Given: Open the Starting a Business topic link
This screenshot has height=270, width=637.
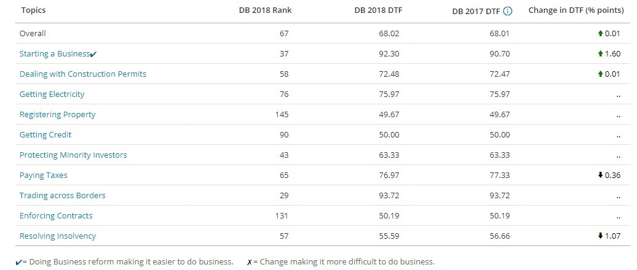Looking at the screenshot, I should click(55, 54).
